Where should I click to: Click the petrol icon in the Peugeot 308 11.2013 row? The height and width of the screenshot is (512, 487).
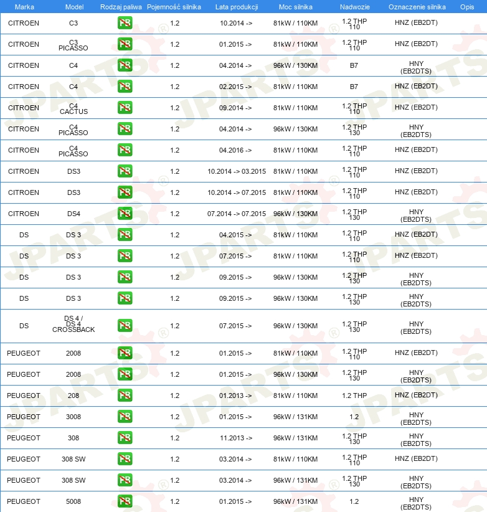pyautogui.click(x=125, y=438)
